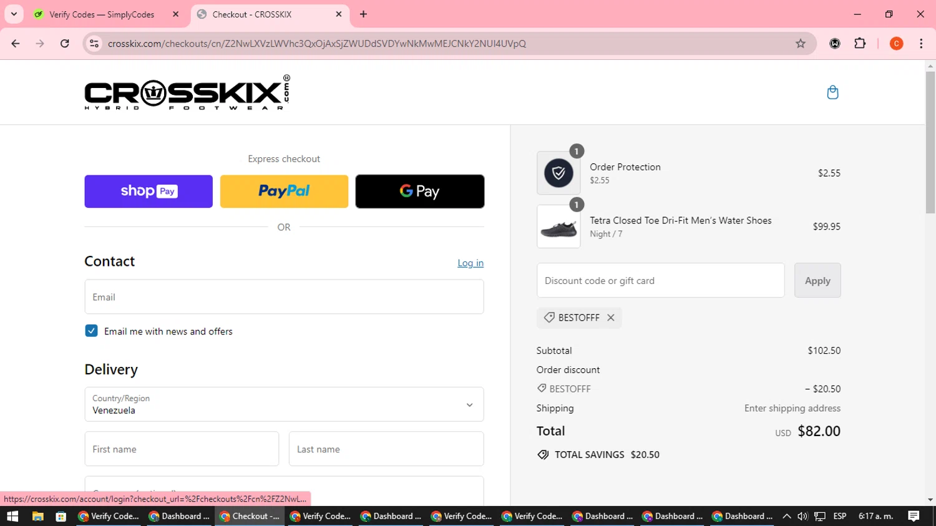Viewport: 936px width, 526px height.
Task: Open the Windows Start menu
Action: point(12,516)
